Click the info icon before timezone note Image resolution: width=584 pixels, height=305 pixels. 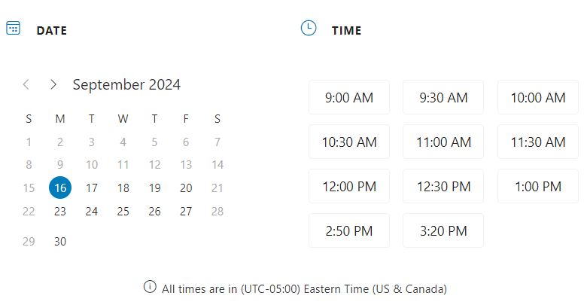(x=150, y=287)
